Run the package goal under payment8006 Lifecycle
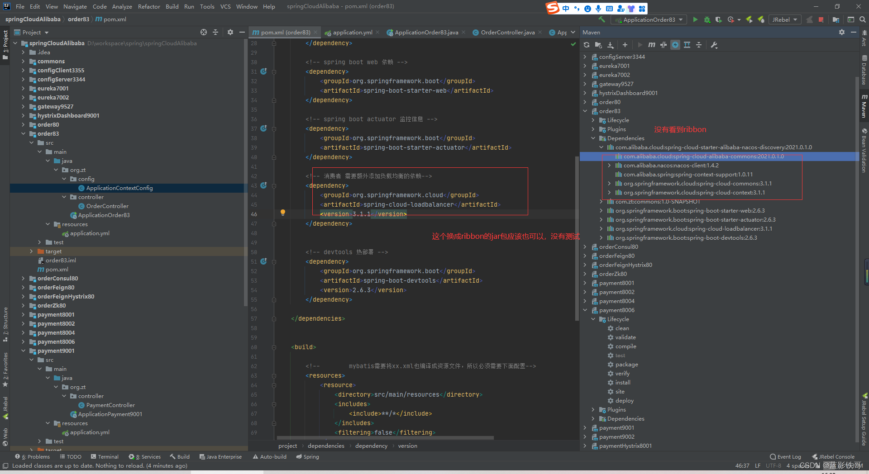This screenshot has height=474, width=869. 626,364
